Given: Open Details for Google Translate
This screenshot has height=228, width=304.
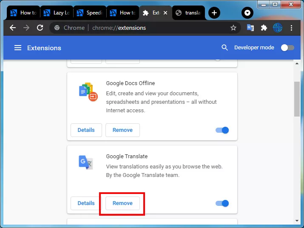Looking at the screenshot, I should click(86, 203).
